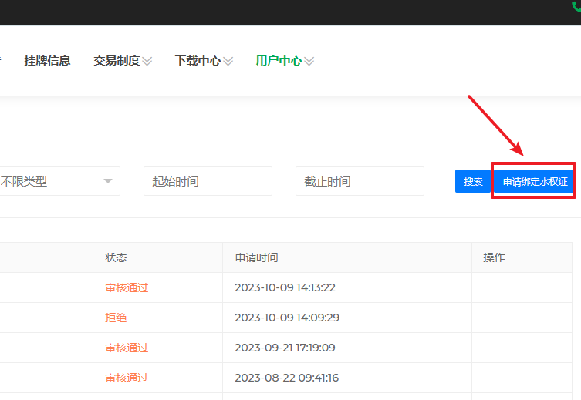Click the green phone icon at top right
This screenshot has width=581, height=400.
pyautogui.click(x=576, y=5)
